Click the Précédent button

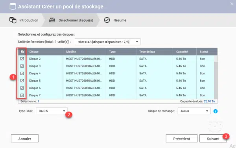(181, 139)
